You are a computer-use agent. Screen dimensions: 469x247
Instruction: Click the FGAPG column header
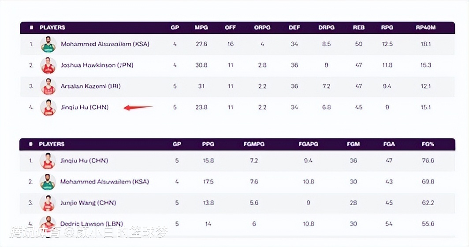[x=308, y=144]
